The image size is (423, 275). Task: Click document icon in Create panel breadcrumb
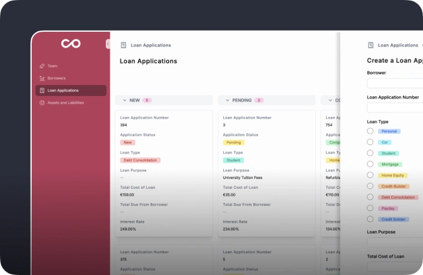click(x=371, y=45)
